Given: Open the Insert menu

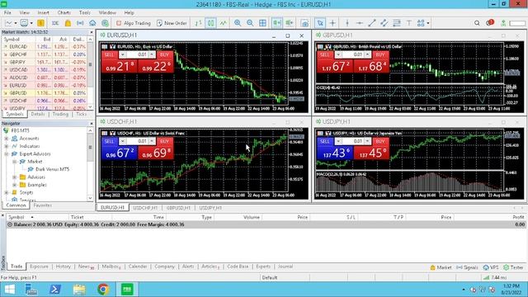Looking at the screenshot, I should [43, 12].
